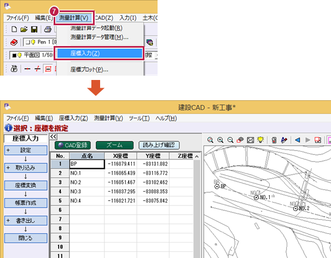Screen dimensions: 331x258
Task: Click the Open folder icon
Action: [x=24, y=29]
